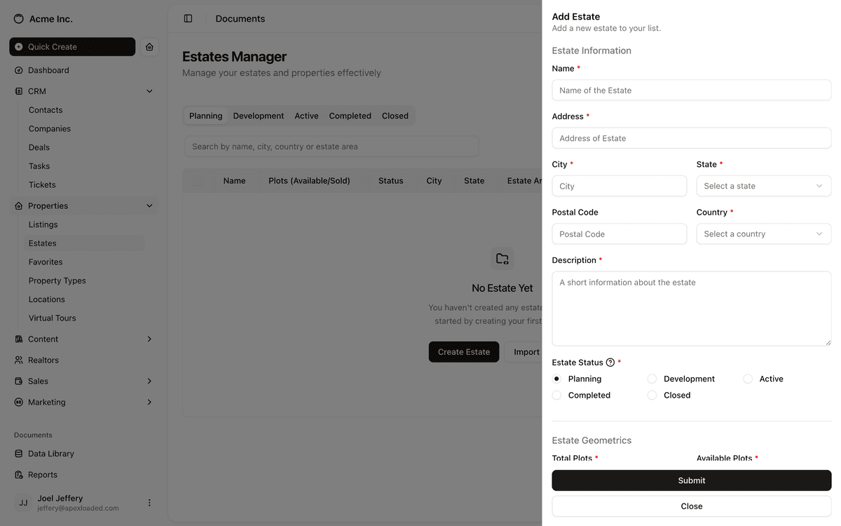Click the help icon beside Estate Status
This screenshot has height=526, width=841.
coord(610,362)
